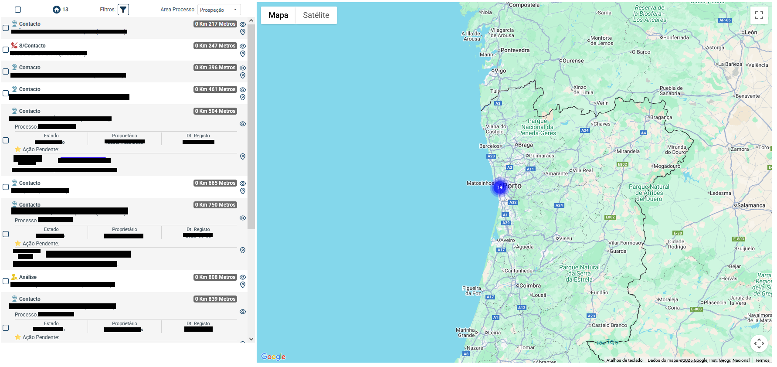Toggle fullscreen map view
777x367 pixels.
[x=759, y=15]
